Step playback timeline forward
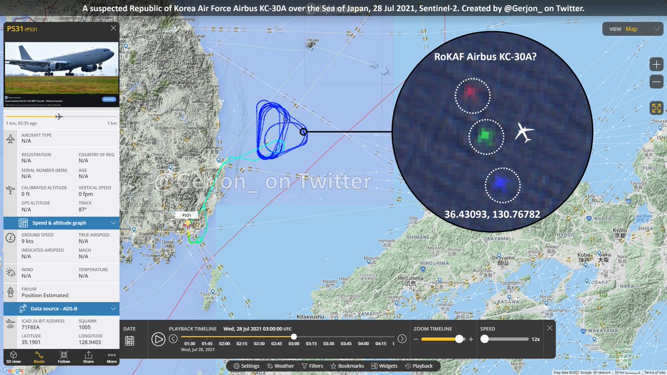This screenshot has width=667, height=375. pos(402,339)
